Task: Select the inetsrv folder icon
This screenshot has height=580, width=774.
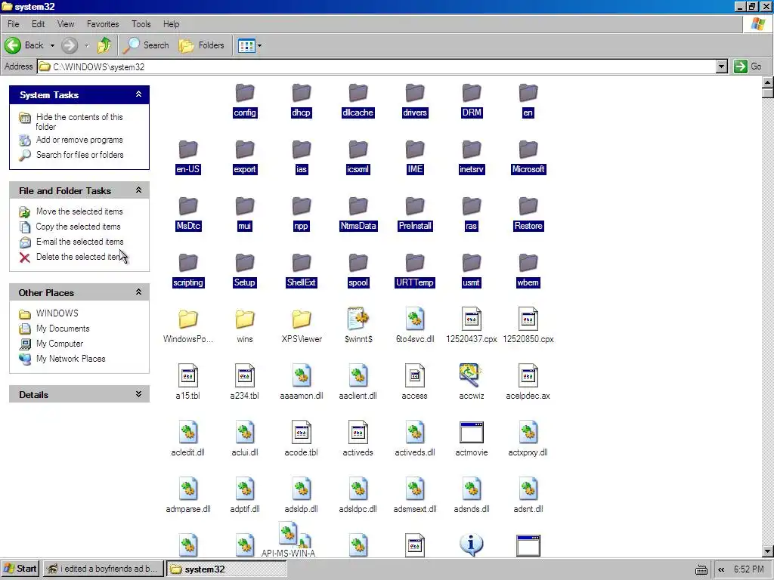Action: click(x=472, y=150)
